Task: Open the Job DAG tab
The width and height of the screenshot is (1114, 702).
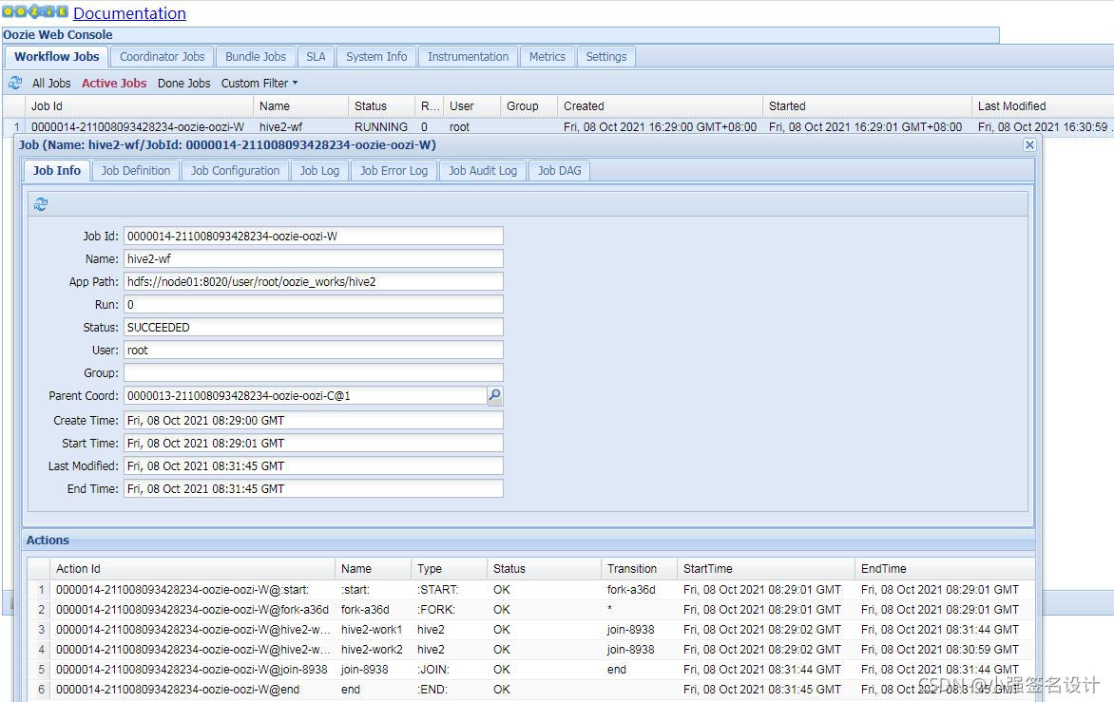Action: [559, 170]
